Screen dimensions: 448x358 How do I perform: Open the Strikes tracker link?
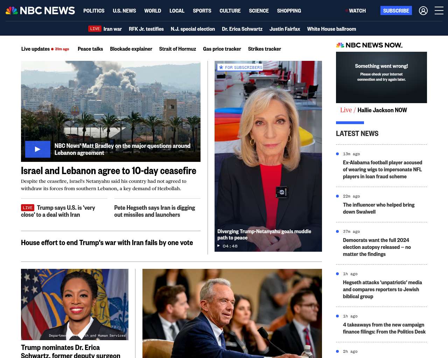pos(265,49)
